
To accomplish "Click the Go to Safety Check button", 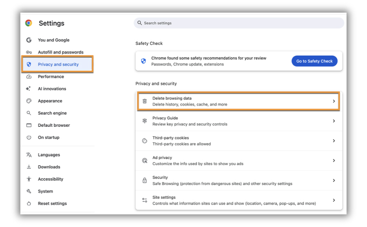I will 314,61.
